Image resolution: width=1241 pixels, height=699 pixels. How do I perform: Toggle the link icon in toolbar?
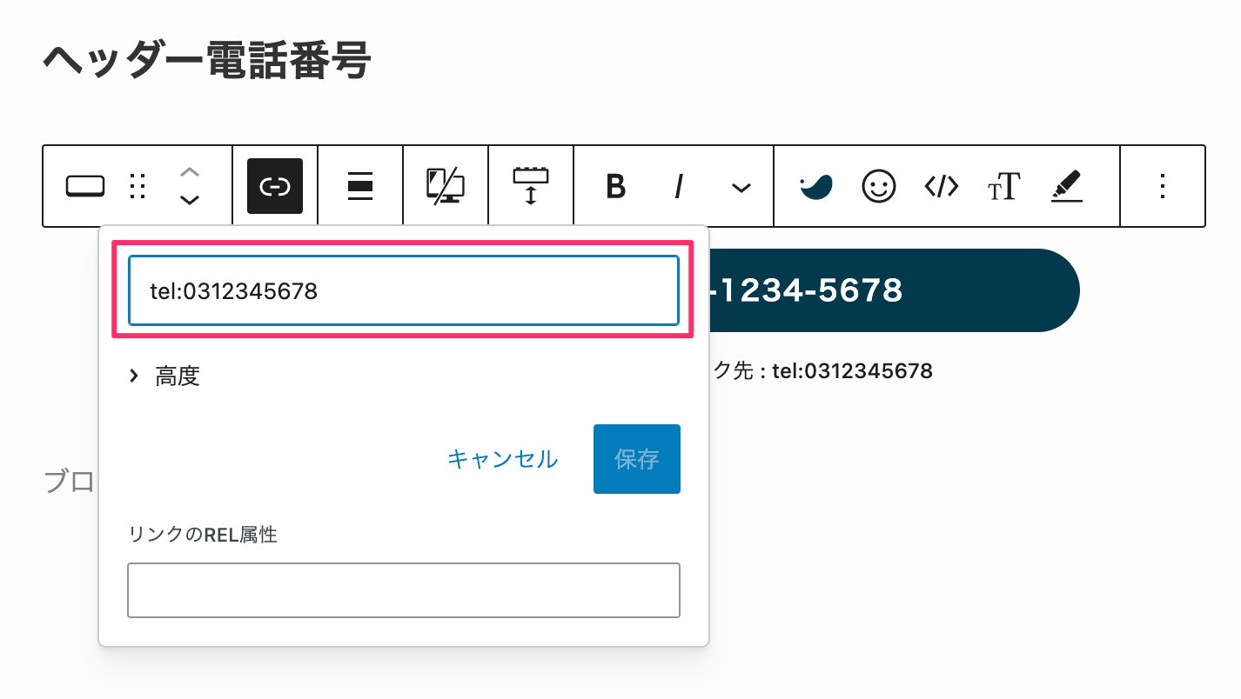[275, 186]
